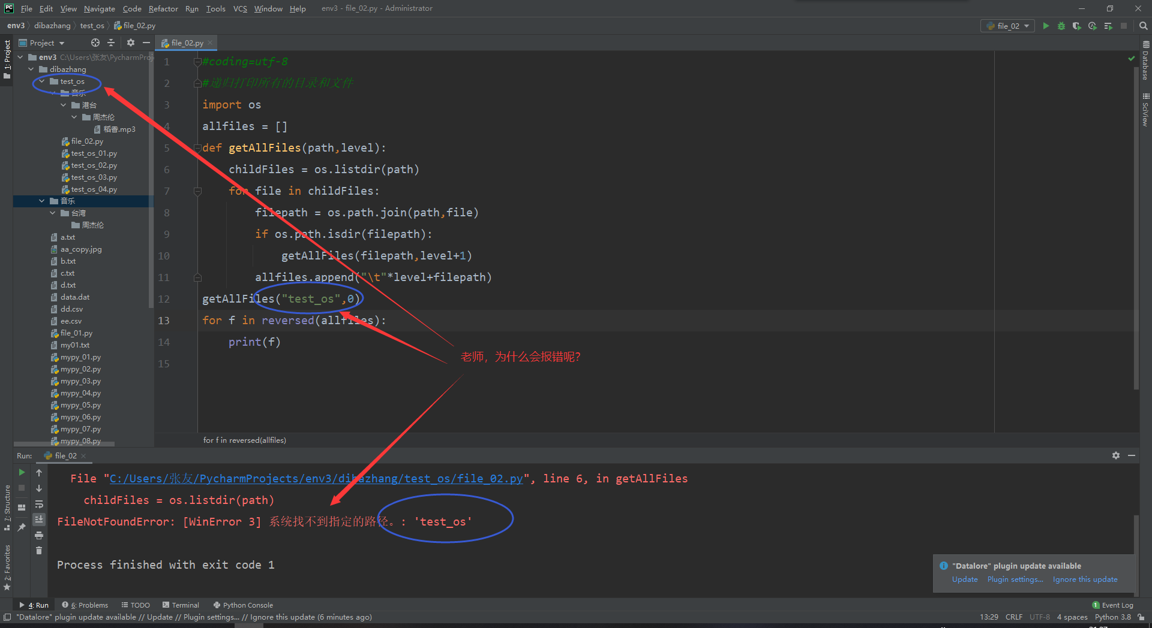The height and width of the screenshot is (628, 1152).
Task: Open the Refactor menu
Action: point(163,8)
